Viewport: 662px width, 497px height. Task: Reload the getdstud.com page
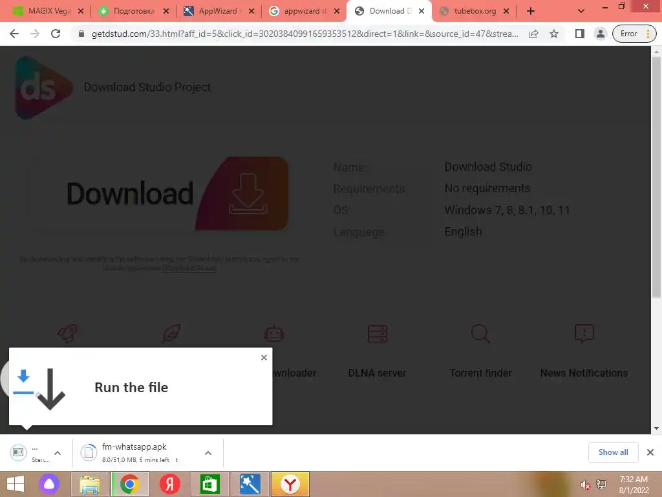click(56, 34)
